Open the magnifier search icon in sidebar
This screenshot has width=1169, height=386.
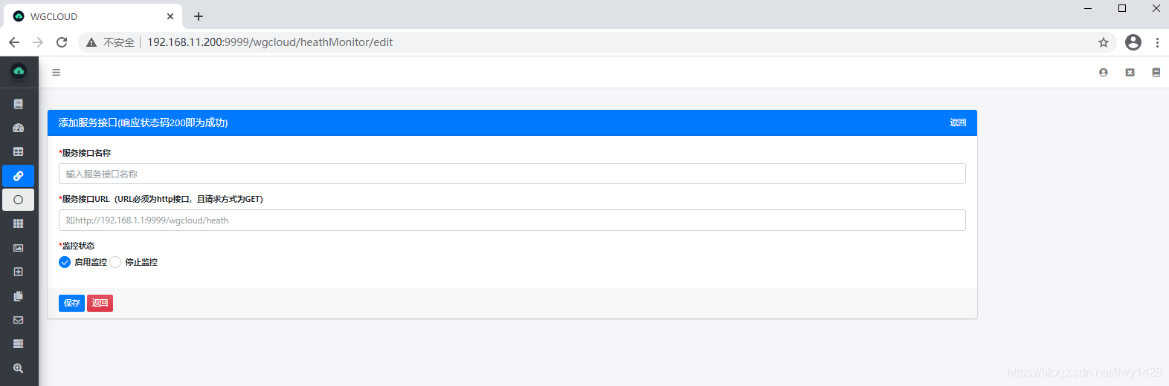[19, 368]
